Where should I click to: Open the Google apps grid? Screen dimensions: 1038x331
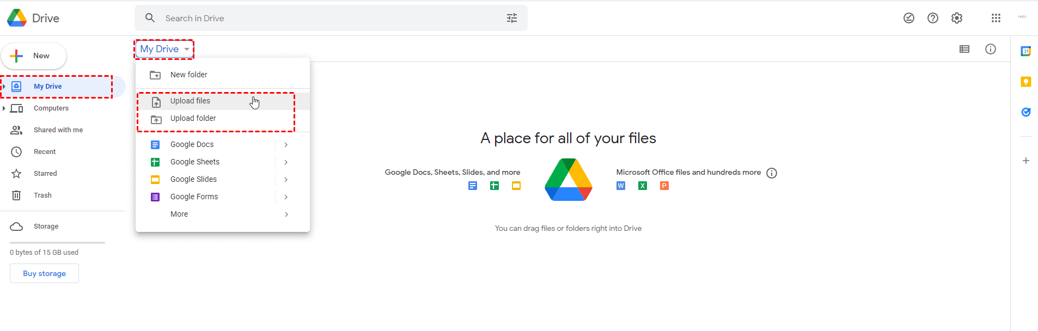(x=996, y=18)
